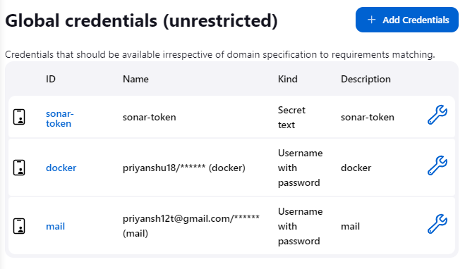The width and height of the screenshot is (465, 269).
Task: Open the mail ID link
Action: pos(56,226)
